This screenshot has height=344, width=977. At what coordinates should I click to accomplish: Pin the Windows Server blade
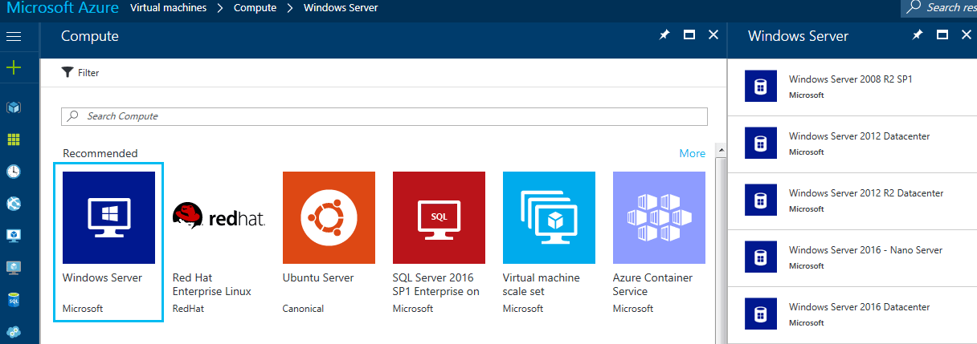point(918,35)
